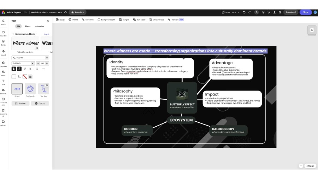Open the Upload sidebar panel
318x179 pixels.
point(3,53)
